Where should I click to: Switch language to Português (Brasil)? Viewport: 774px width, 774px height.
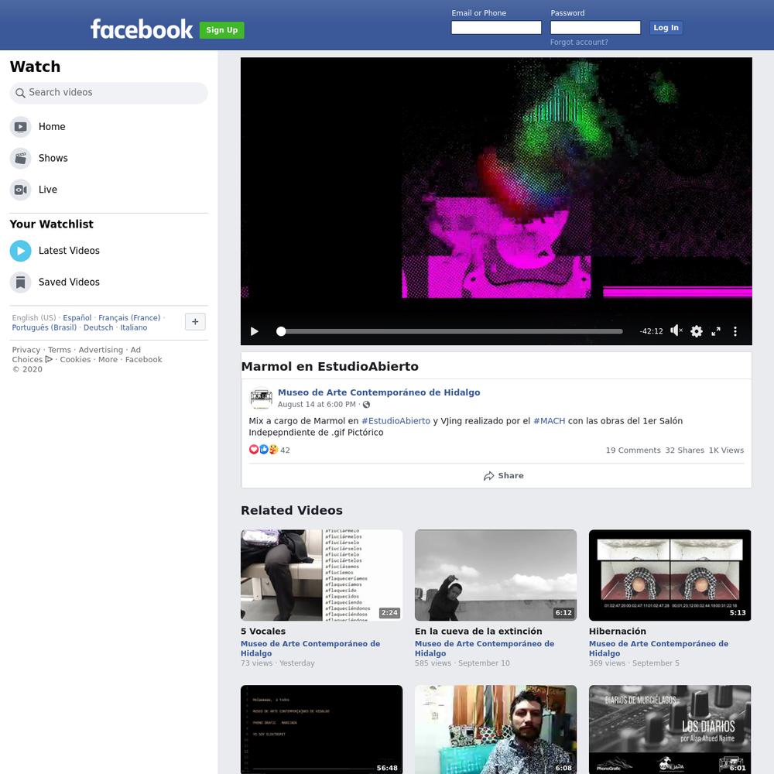coord(44,327)
